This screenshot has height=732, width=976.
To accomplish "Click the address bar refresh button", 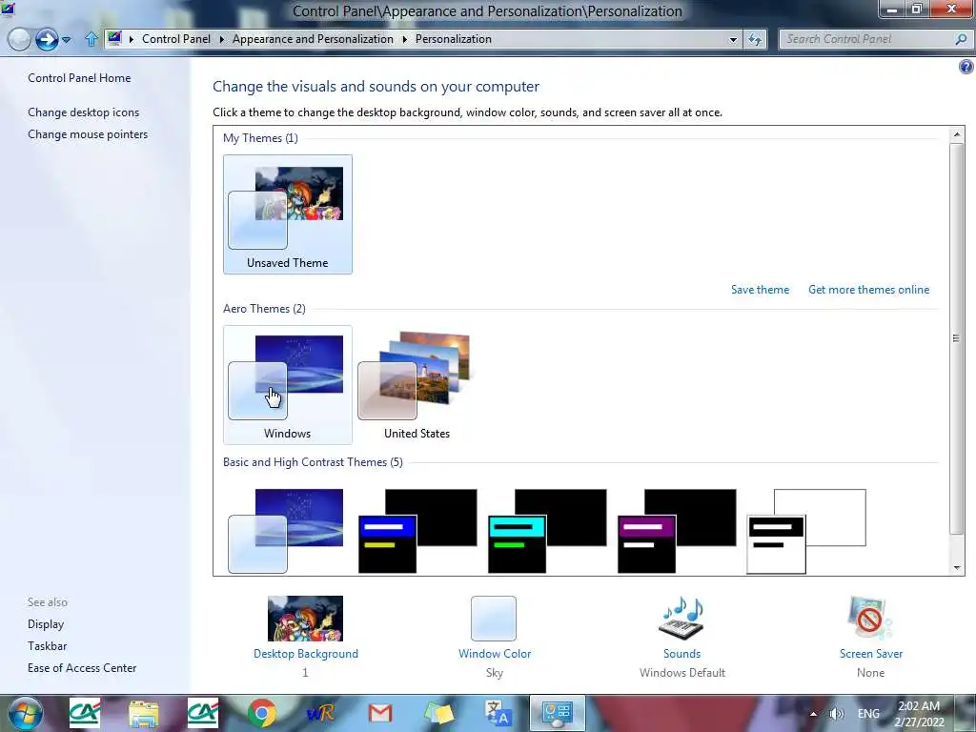I will tap(755, 39).
